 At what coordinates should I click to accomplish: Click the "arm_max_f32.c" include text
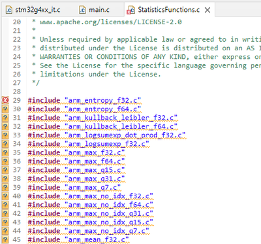point(95,152)
